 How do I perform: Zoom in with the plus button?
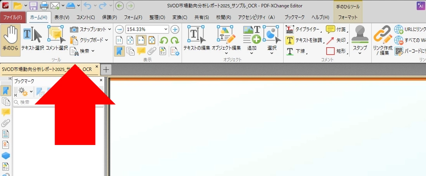(175, 29)
